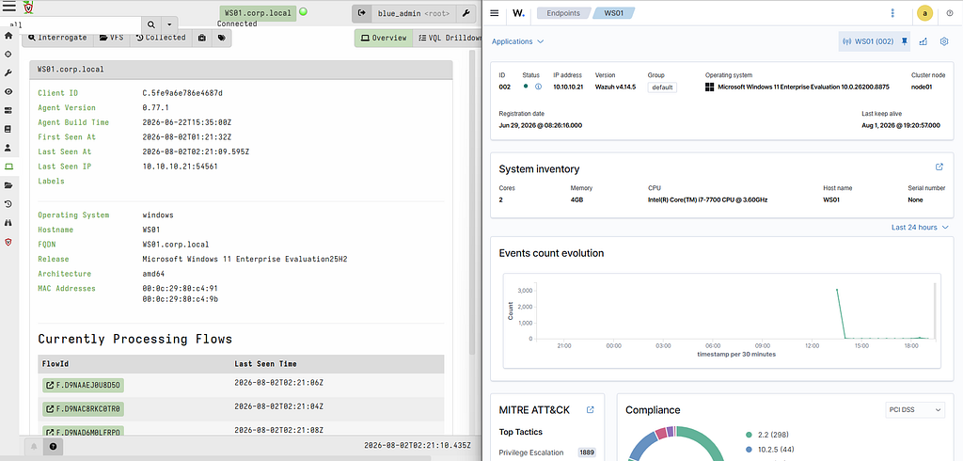Click the Velociraptor logo icon
This screenshot has height=461, width=963.
(29, 8)
